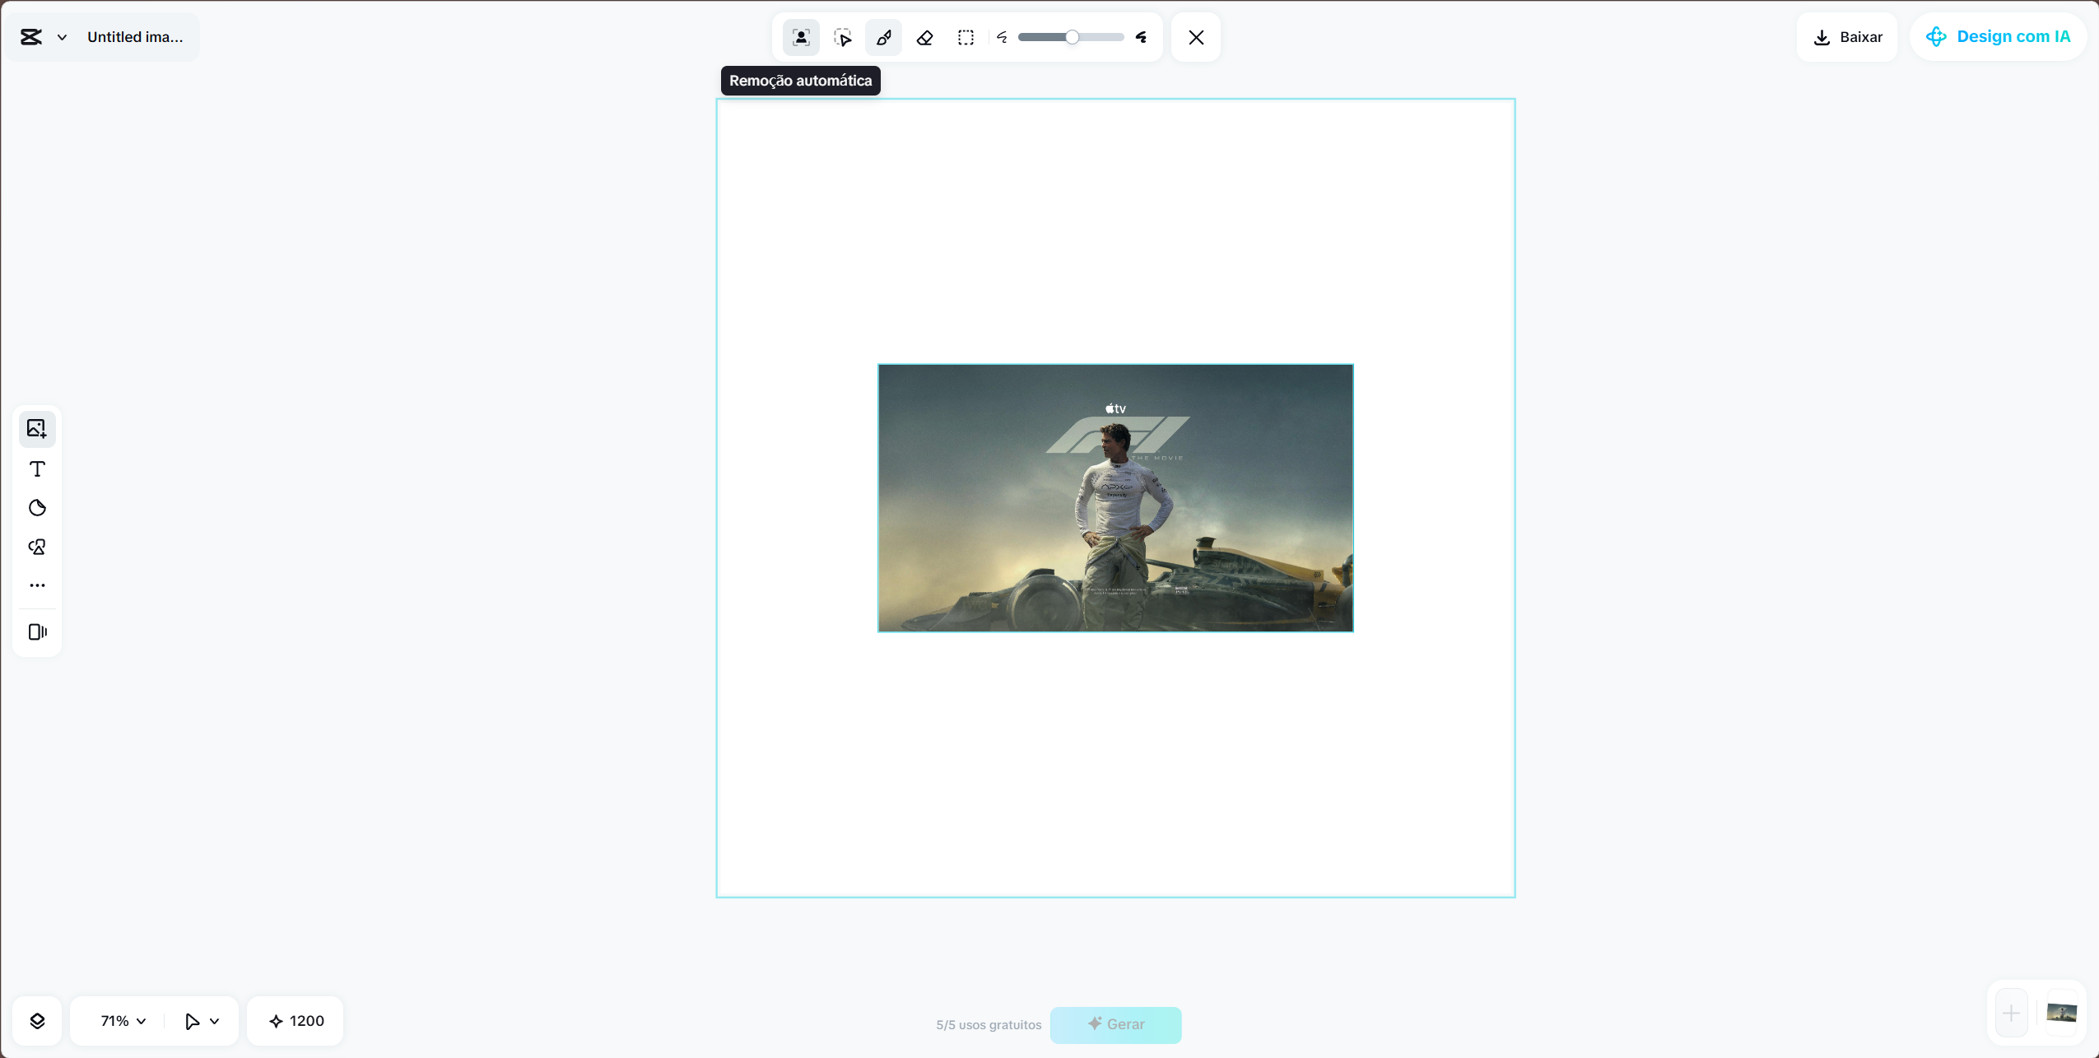Screen dimensions: 2099x1058
Task: Expand the cursor mode dropdown arrow
Action: [x=215, y=1021]
